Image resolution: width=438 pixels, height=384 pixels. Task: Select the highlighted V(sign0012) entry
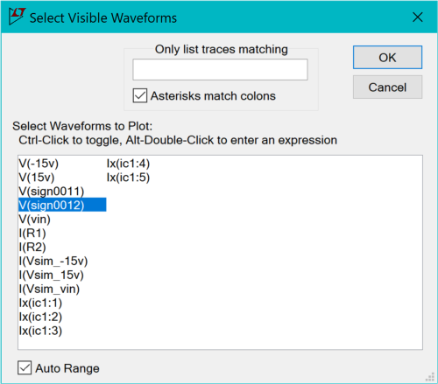point(62,205)
